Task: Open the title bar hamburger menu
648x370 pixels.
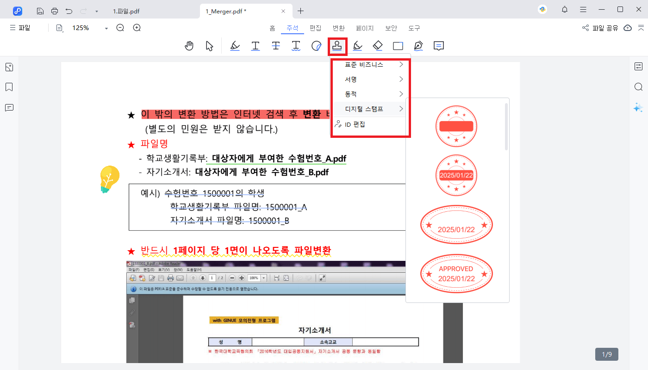Action: pos(583,10)
